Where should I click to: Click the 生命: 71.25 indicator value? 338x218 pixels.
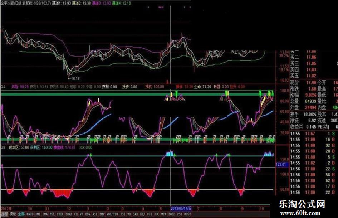(x=202, y=87)
